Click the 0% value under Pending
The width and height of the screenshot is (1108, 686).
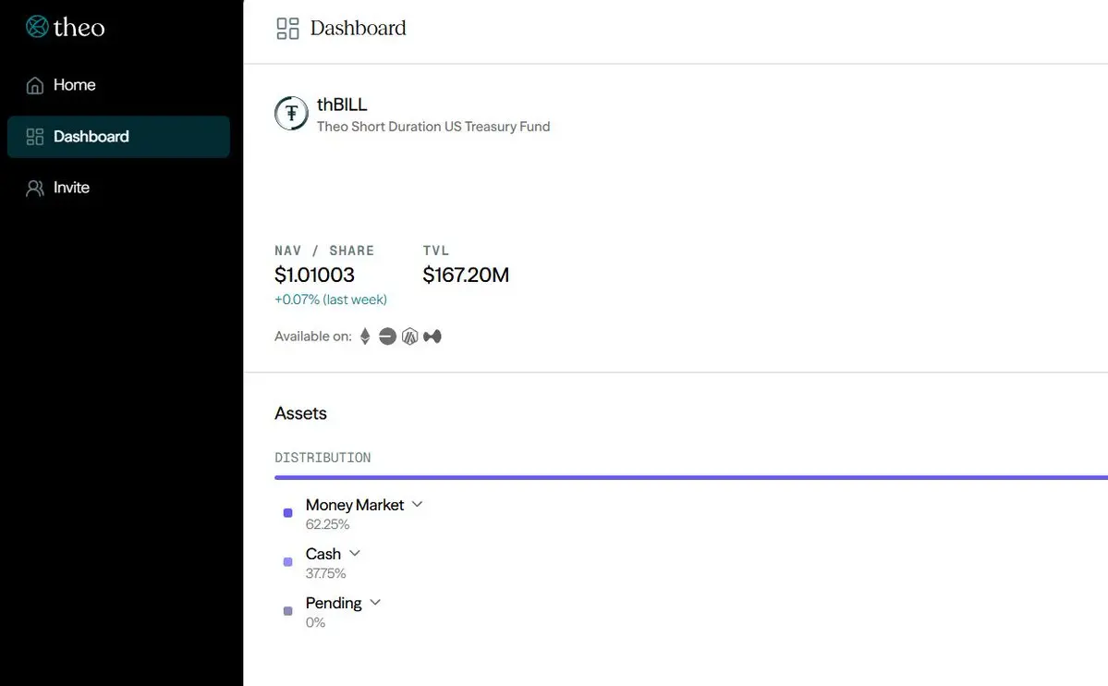(315, 623)
